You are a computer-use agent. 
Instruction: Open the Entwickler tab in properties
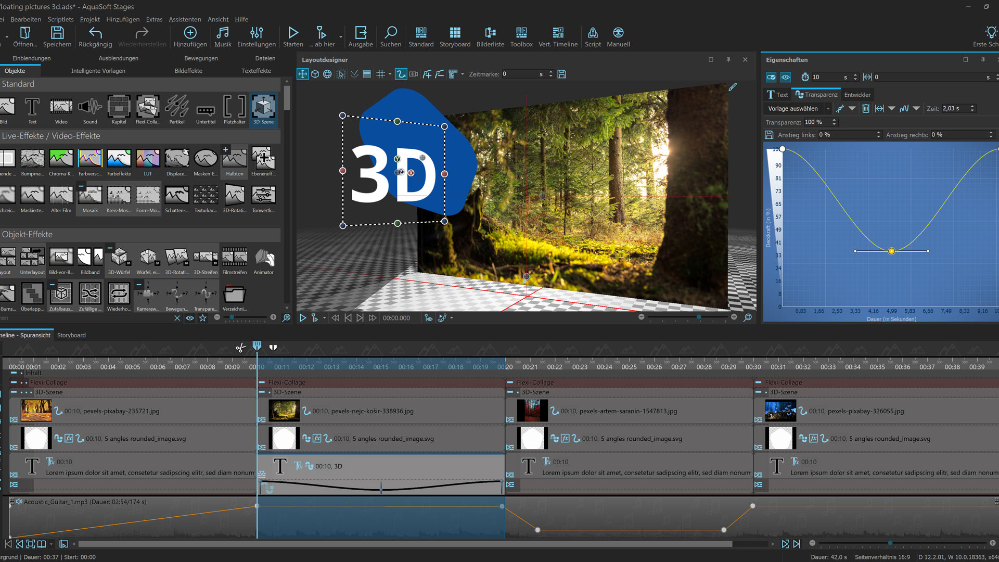point(857,95)
